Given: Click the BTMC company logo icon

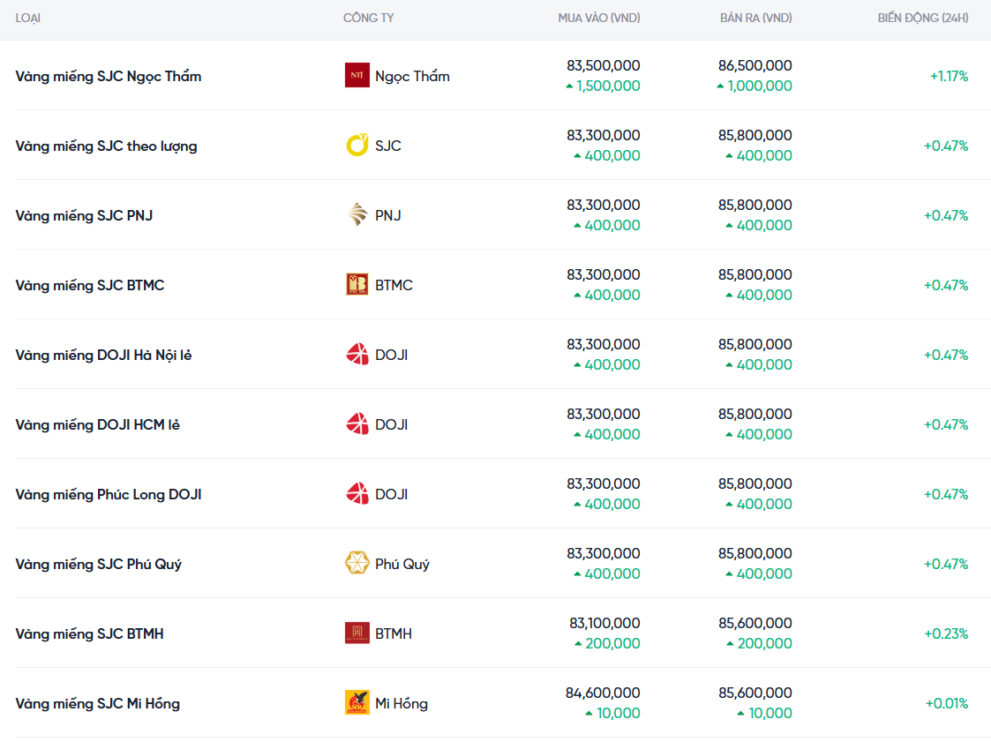Looking at the screenshot, I should coord(357,284).
